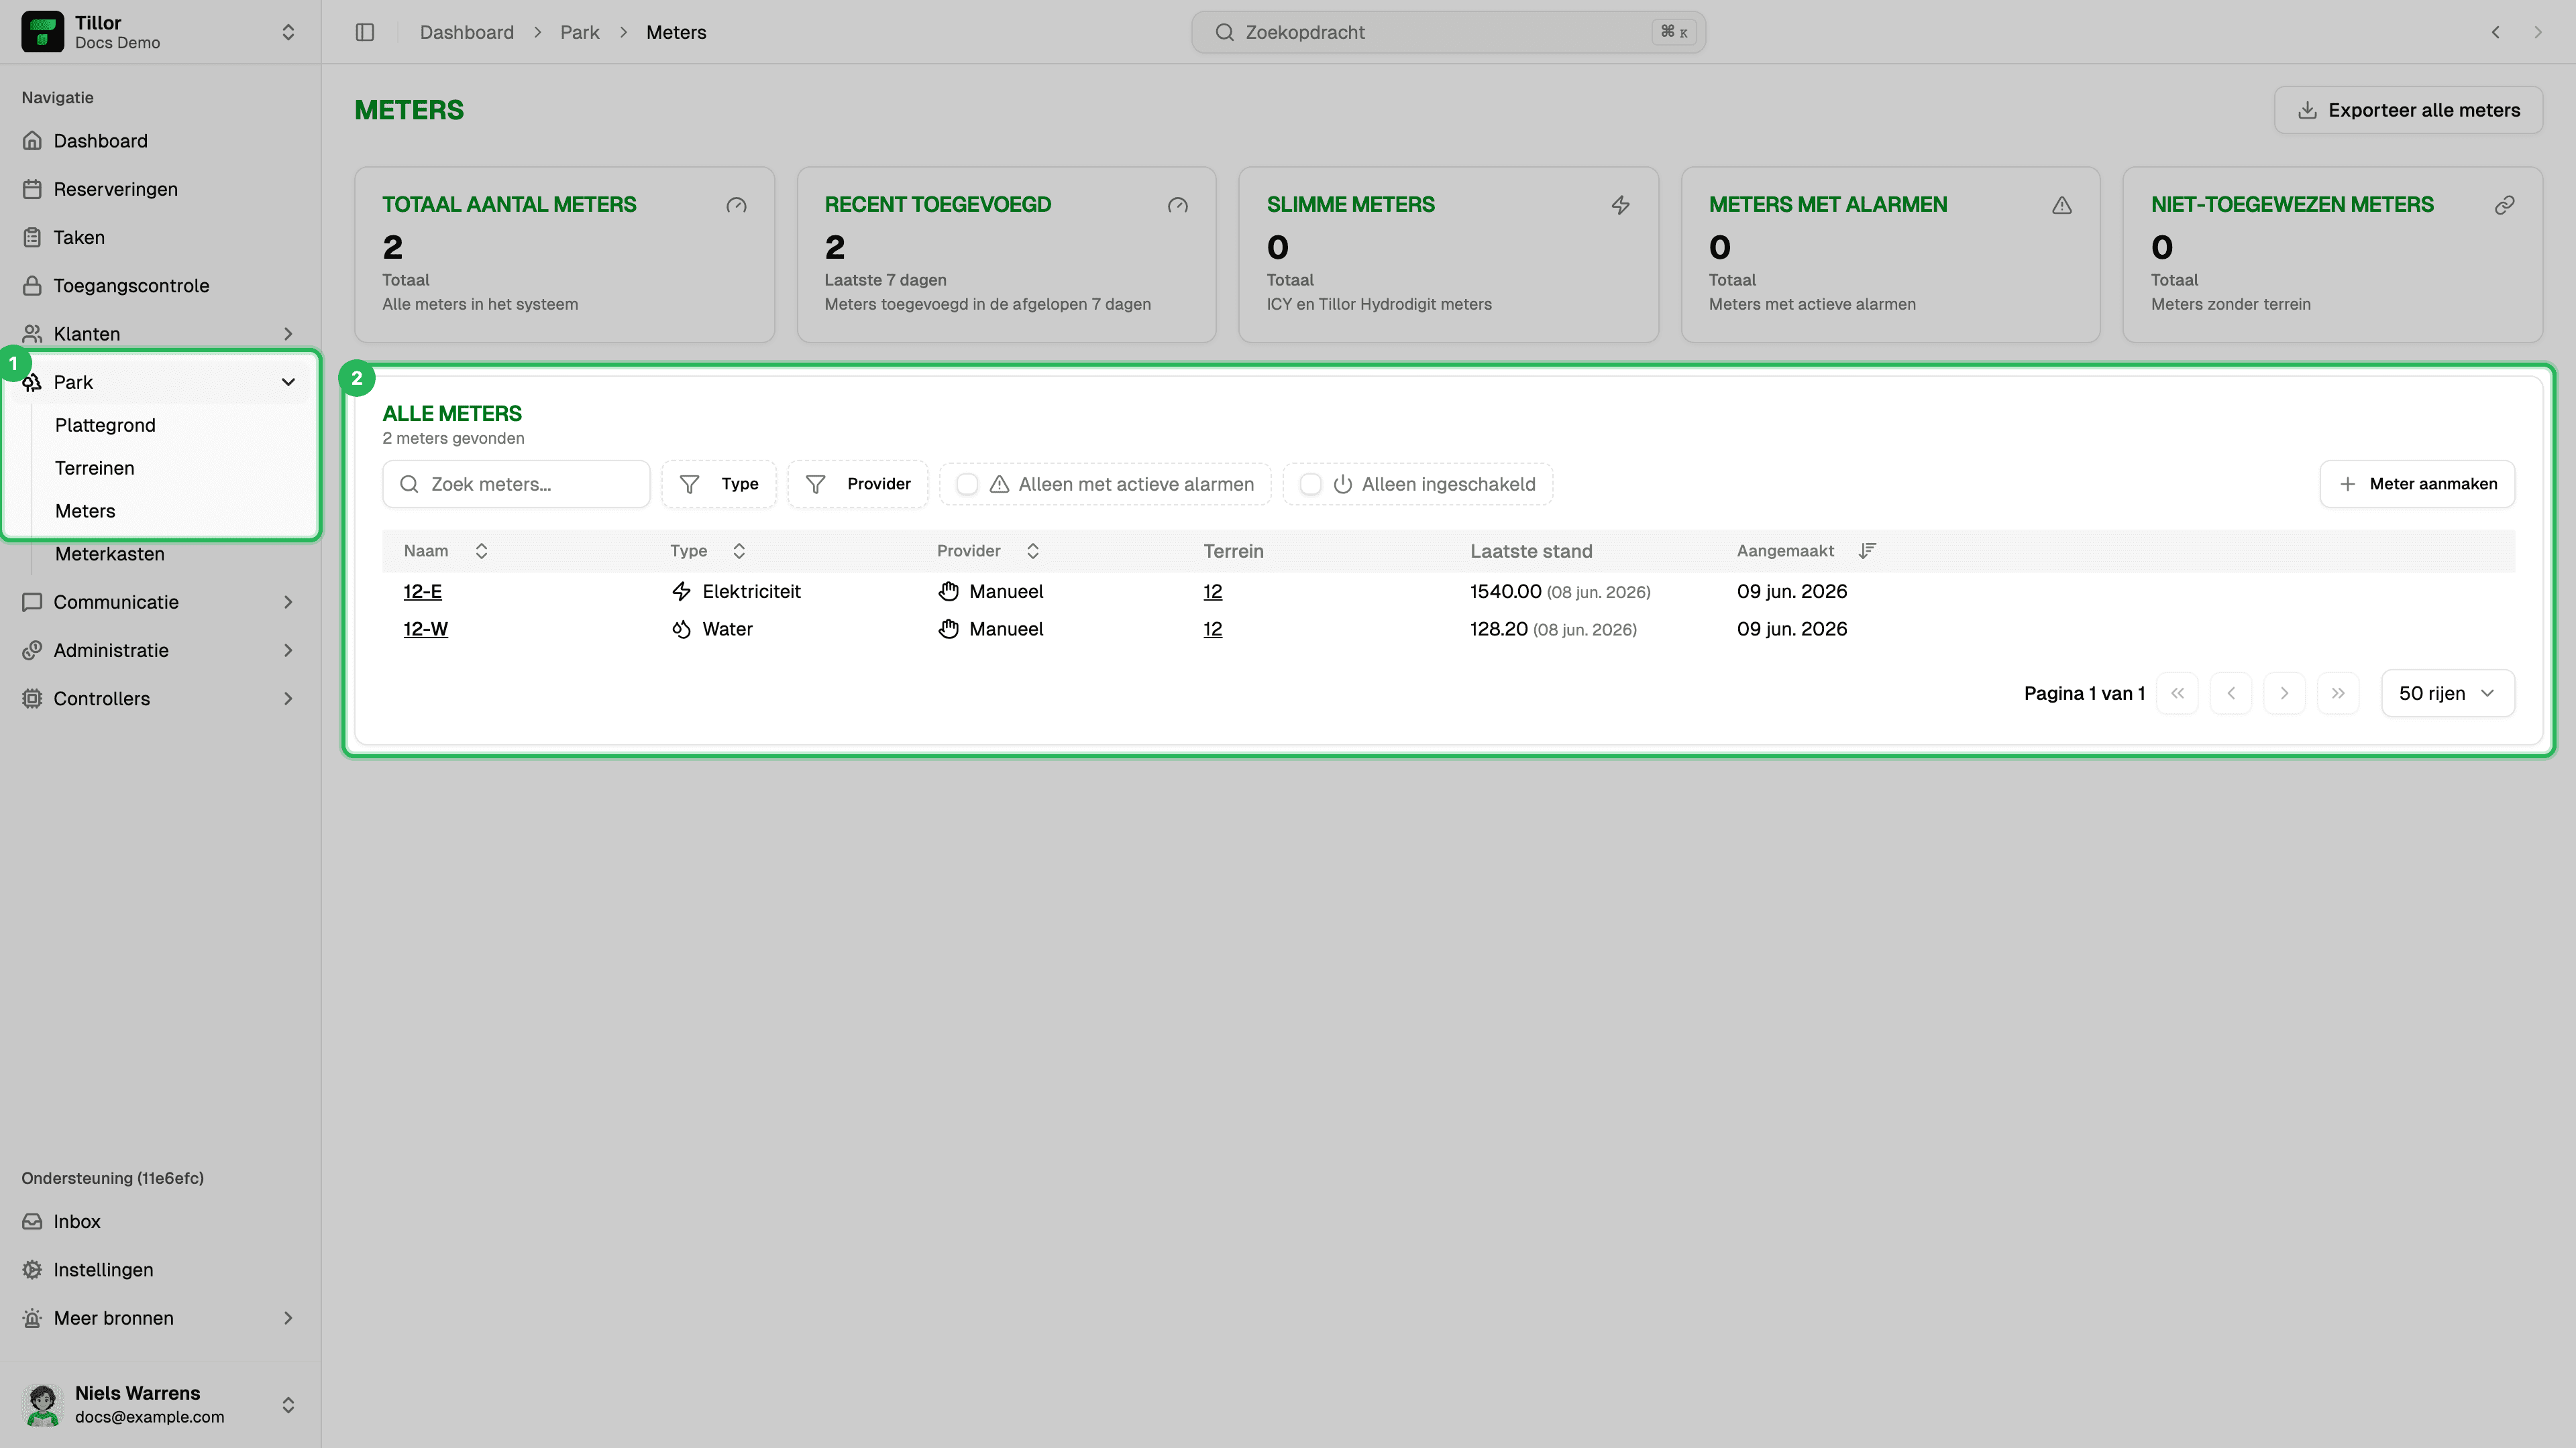Click the Reserveringen calendar icon
Image resolution: width=2576 pixels, height=1448 pixels.
click(32, 189)
